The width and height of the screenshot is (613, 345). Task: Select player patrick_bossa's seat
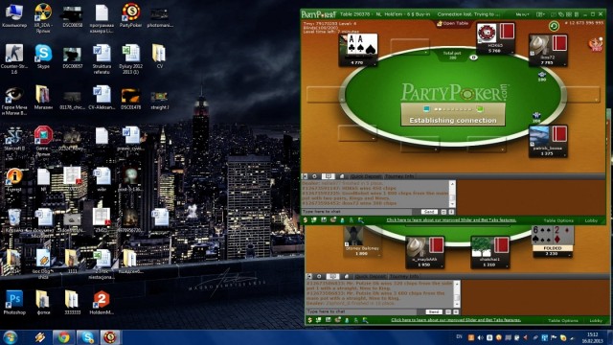pos(547,142)
